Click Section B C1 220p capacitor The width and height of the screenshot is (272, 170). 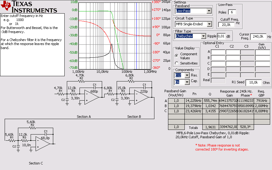[144, 88]
